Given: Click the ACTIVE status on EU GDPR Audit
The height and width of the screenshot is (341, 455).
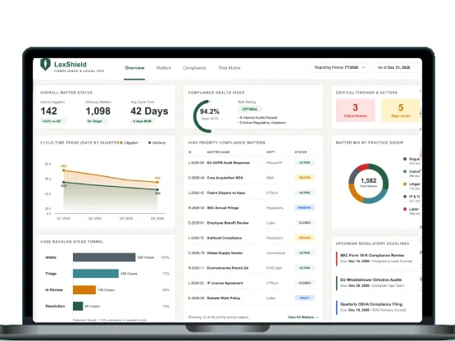Looking at the screenshot, I should coord(305,163).
